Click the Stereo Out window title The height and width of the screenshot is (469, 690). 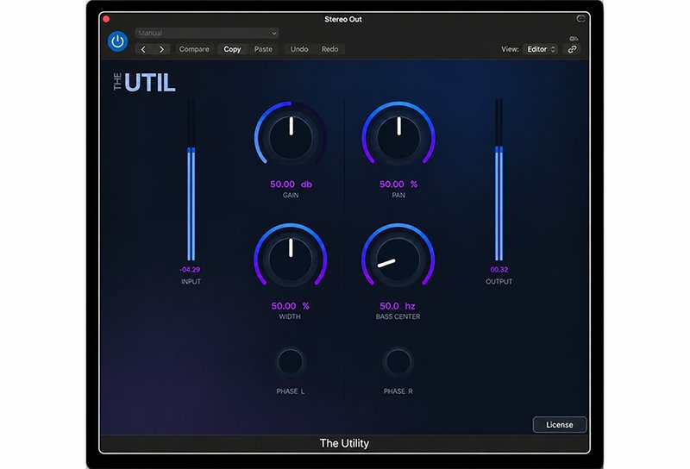[x=343, y=19]
